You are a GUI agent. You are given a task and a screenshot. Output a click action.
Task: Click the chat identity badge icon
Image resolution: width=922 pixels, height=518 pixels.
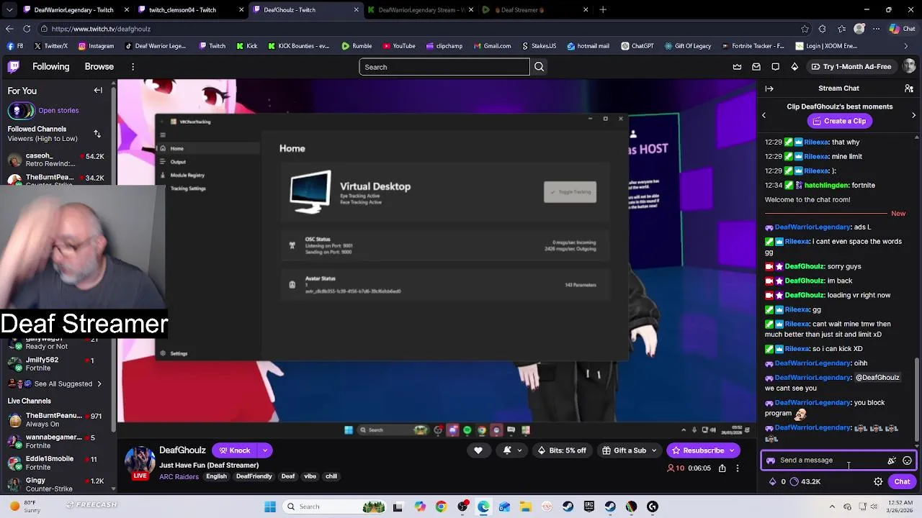pyautogui.click(x=771, y=460)
